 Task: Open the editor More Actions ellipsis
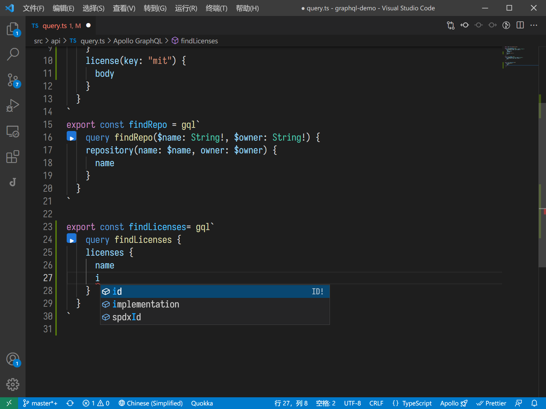pos(534,25)
